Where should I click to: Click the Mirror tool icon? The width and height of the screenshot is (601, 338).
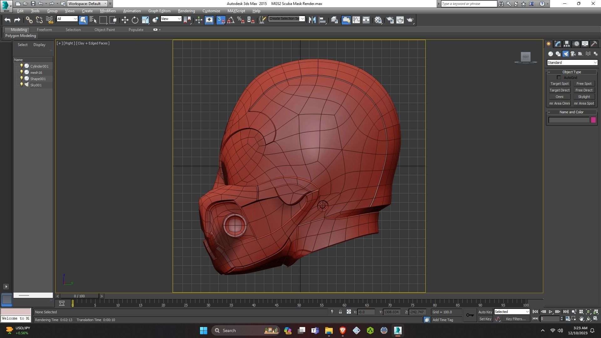(312, 20)
